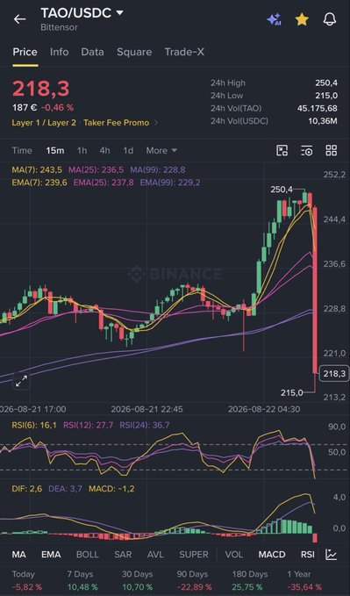Viewport: 350px width, 596px height.
Task: Open the indicator chart icon beside RSI
Action: pyautogui.click(x=332, y=555)
